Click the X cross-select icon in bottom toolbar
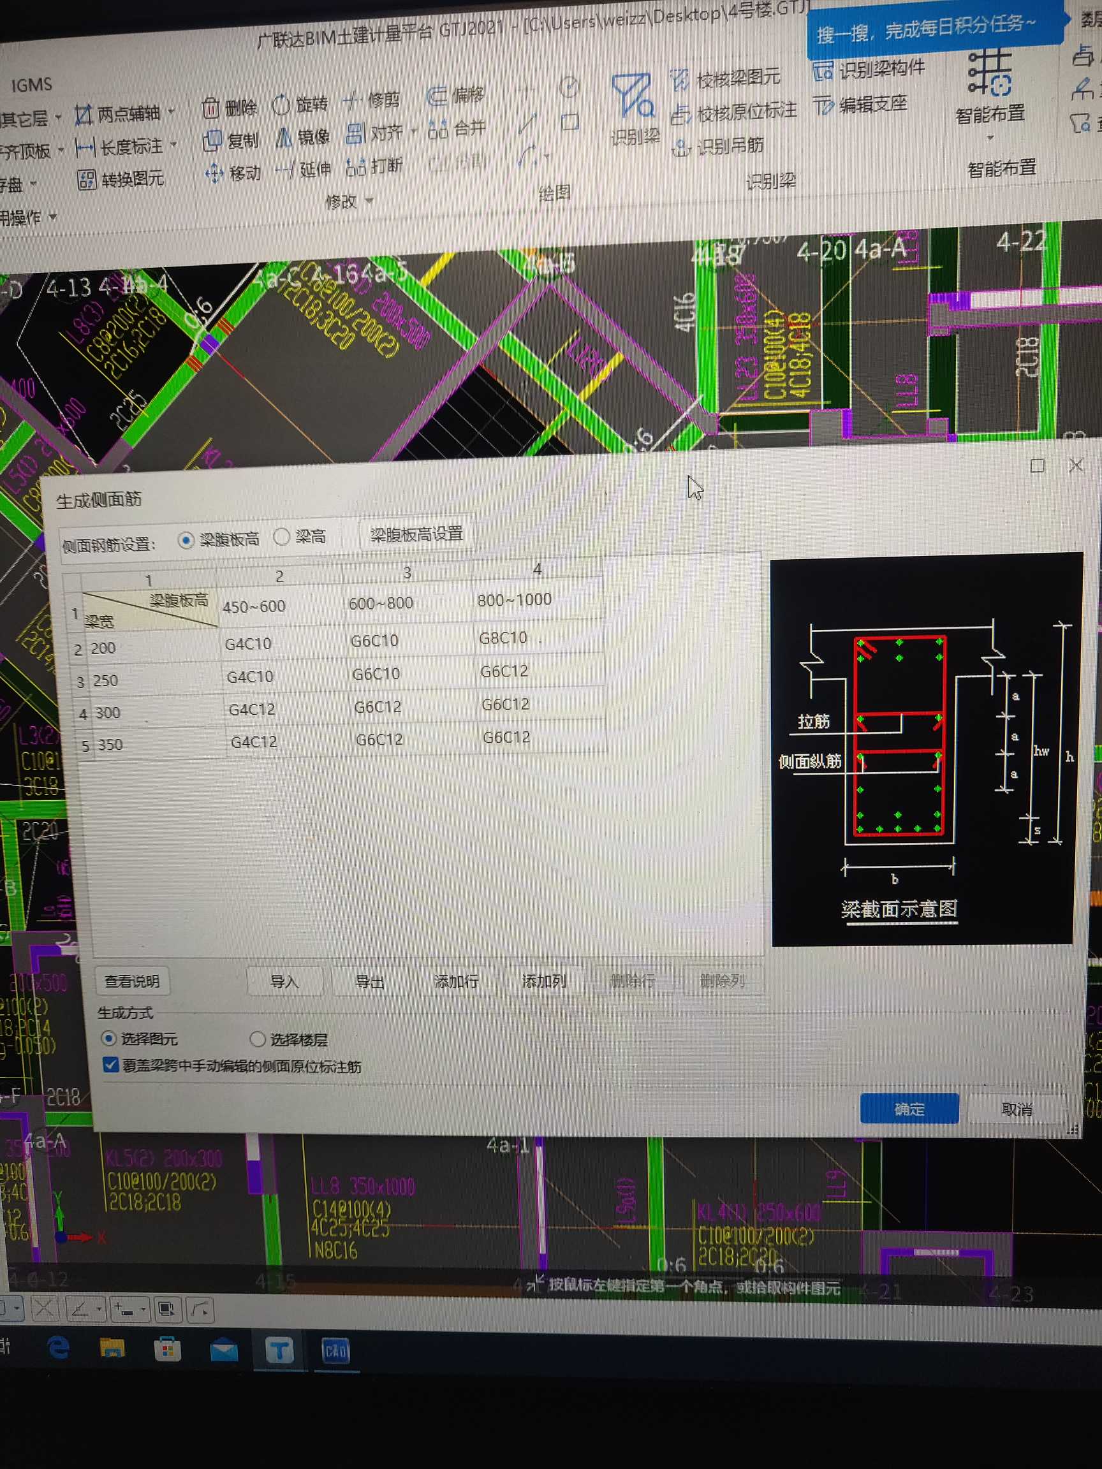This screenshot has width=1102, height=1469. pyautogui.click(x=43, y=1308)
